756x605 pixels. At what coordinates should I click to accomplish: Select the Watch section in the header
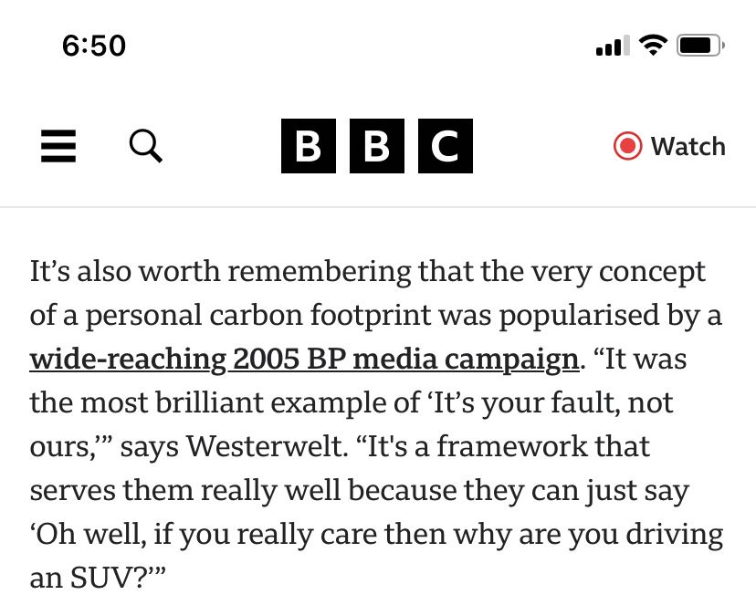(x=671, y=146)
